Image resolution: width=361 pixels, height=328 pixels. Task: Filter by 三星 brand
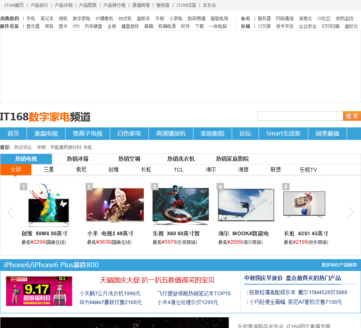coord(49,170)
